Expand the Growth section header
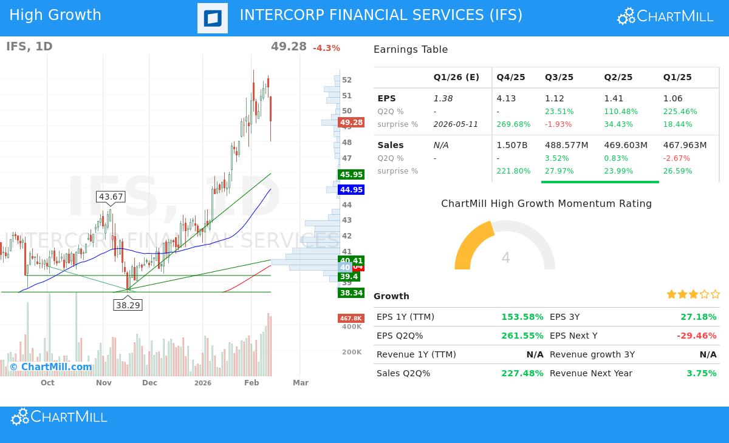 391,296
